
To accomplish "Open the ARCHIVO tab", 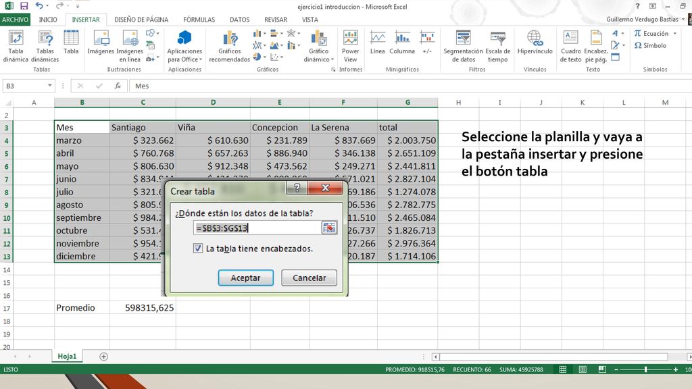I will (x=15, y=20).
